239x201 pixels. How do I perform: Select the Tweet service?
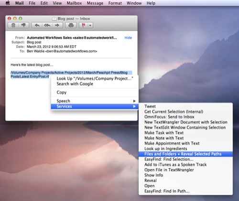tap(150, 106)
